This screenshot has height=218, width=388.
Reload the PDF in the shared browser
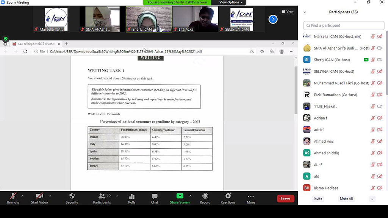pyautogui.click(x=25, y=51)
